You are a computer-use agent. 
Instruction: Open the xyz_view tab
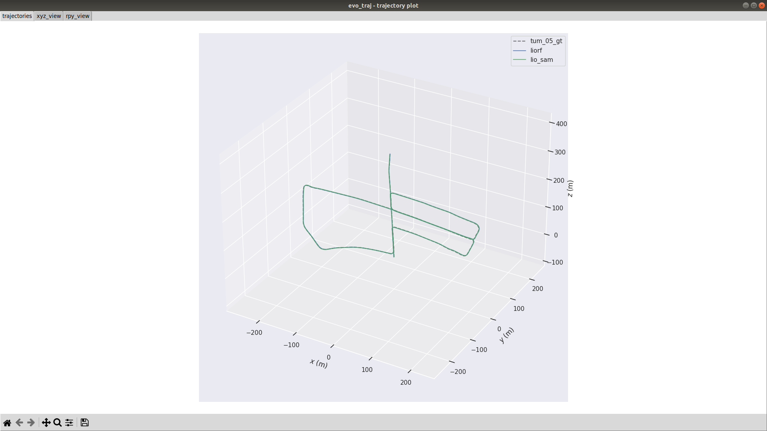(x=49, y=16)
